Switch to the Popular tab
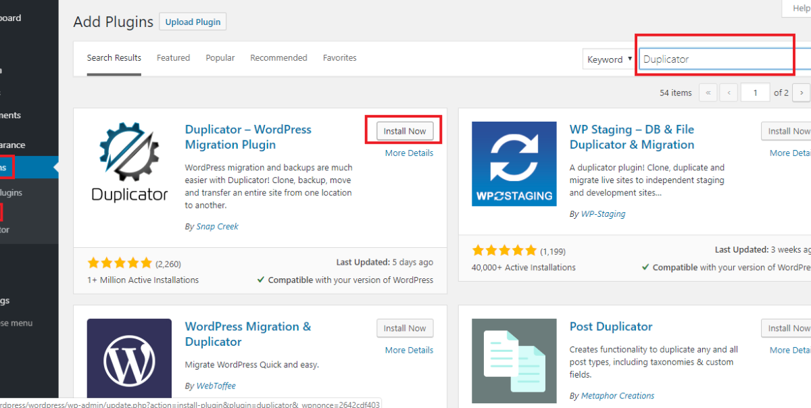811x408 pixels. (x=220, y=58)
